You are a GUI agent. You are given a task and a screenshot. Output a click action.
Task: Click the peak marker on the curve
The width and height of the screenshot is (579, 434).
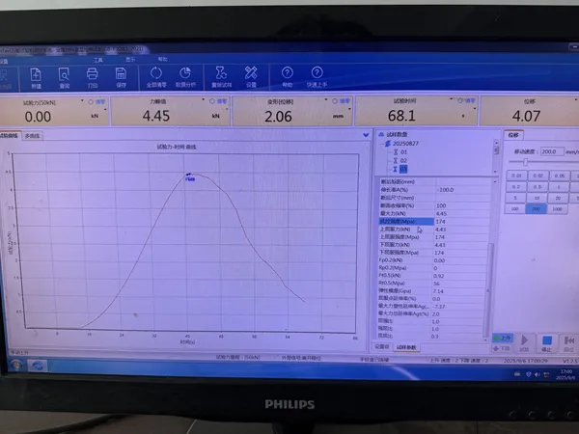[189, 176]
